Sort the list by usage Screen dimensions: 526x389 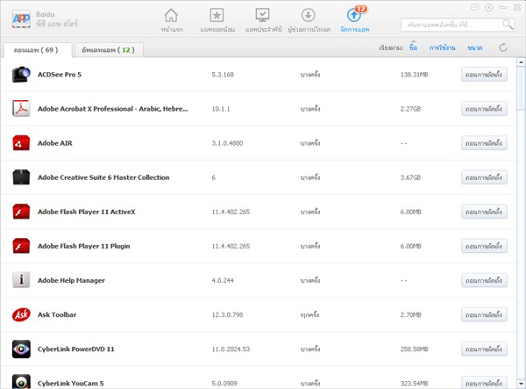coord(442,47)
